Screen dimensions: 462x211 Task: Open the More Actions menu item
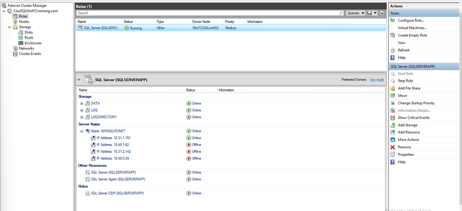point(408,139)
